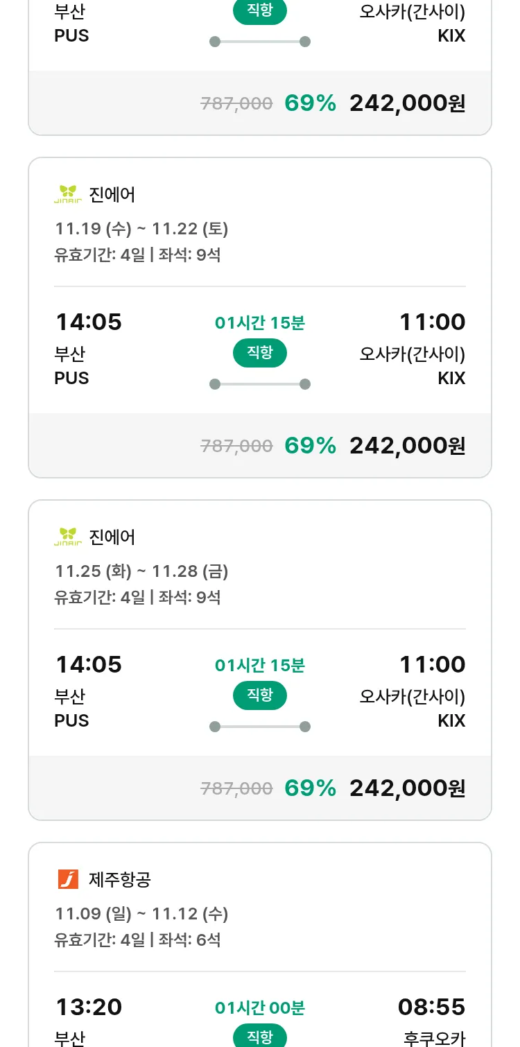Click the 제주항공 airline name
This screenshot has height=1047, width=520.
120,880
